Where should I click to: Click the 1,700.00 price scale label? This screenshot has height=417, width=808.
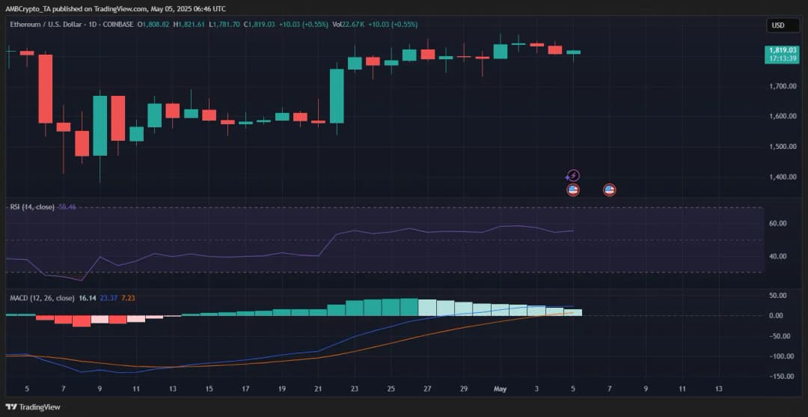point(782,87)
